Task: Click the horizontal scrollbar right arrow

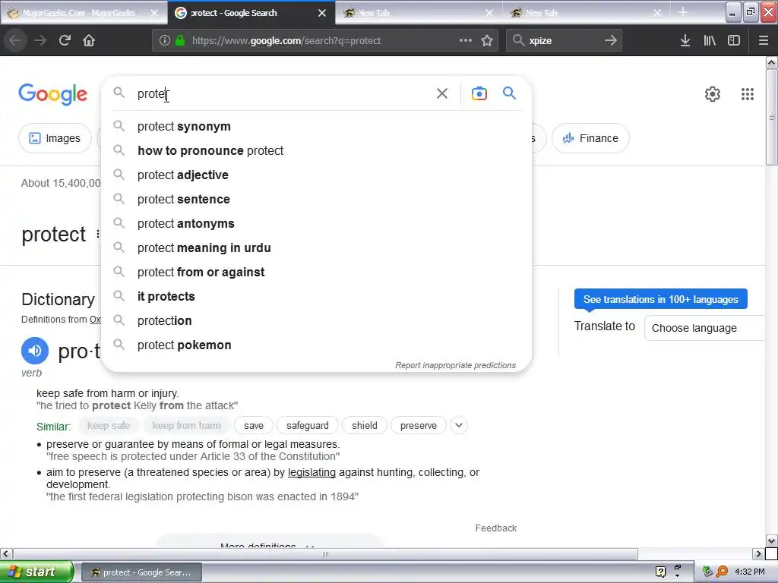Action: click(x=759, y=553)
